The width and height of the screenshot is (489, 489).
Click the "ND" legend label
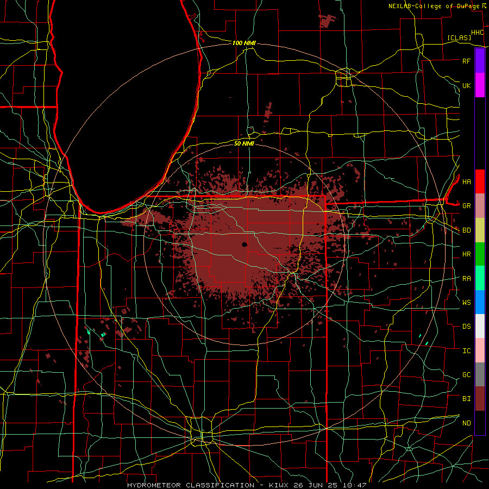466,423
